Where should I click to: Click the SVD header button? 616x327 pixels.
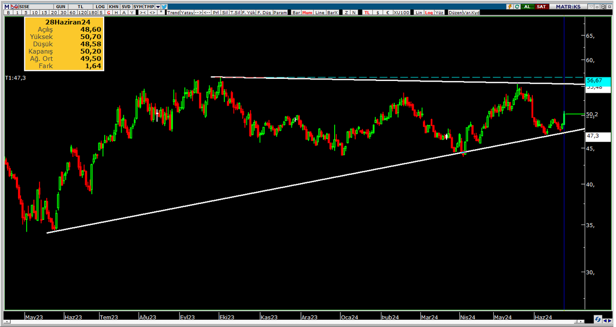coord(126,7)
